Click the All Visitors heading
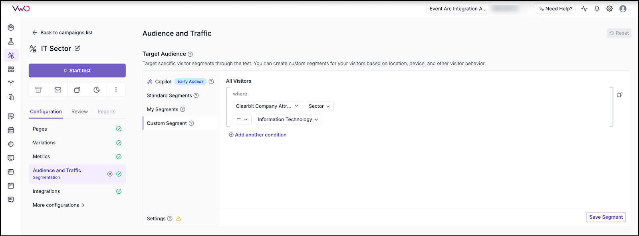This screenshot has width=639, height=236. [238, 81]
